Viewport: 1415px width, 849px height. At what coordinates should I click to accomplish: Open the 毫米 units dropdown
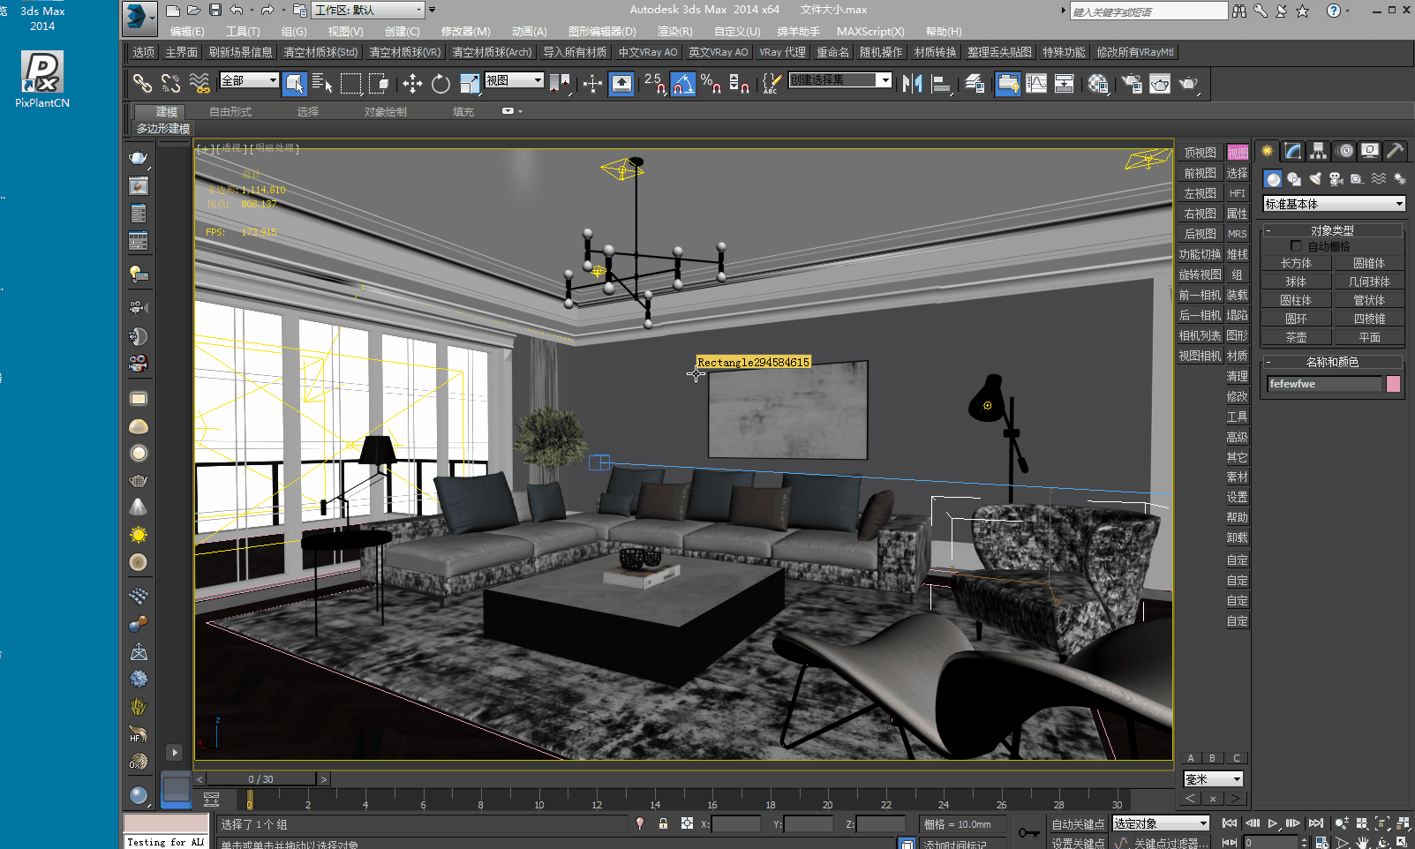point(1213,779)
